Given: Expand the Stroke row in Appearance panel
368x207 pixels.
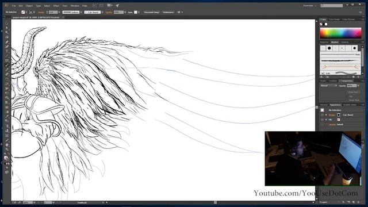Looking at the screenshot, I should (x=326, y=115).
